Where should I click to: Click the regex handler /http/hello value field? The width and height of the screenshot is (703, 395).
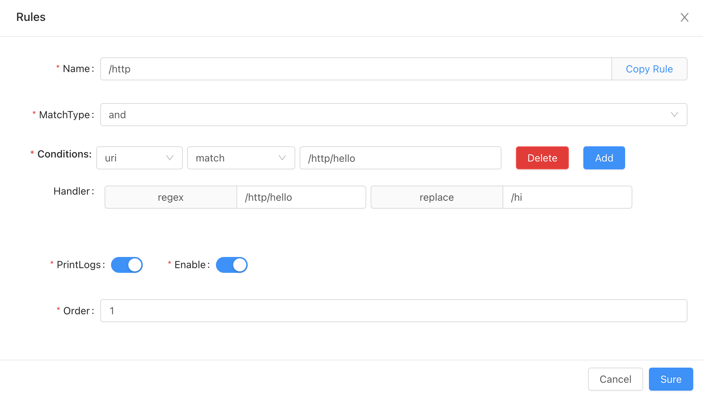coord(301,197)
